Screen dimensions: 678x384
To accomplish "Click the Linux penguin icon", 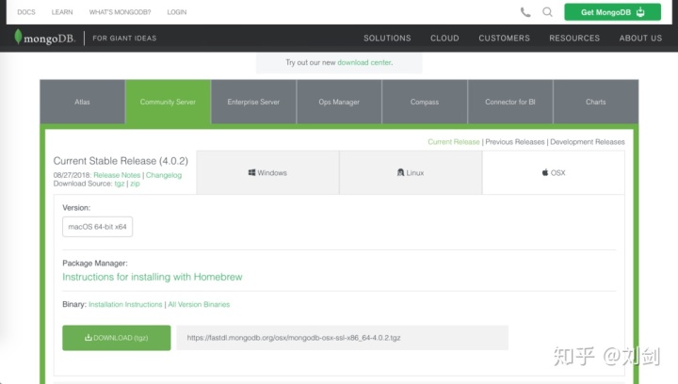I will click(400, 172).
